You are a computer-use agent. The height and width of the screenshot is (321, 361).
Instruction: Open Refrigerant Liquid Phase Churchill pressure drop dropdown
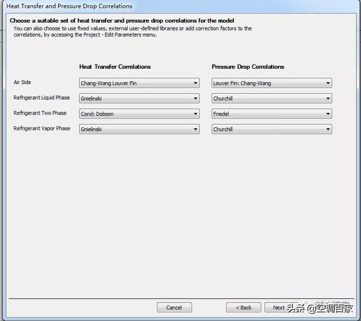point(272,99)
